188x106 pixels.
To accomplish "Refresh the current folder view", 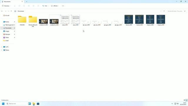I will (x=164, y=11).
